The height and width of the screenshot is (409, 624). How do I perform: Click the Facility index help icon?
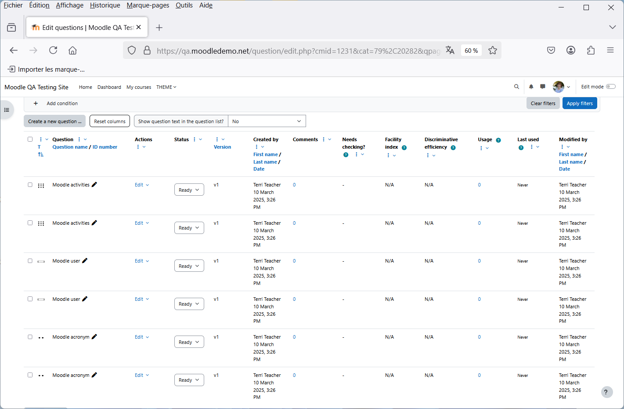coord(404,148)
